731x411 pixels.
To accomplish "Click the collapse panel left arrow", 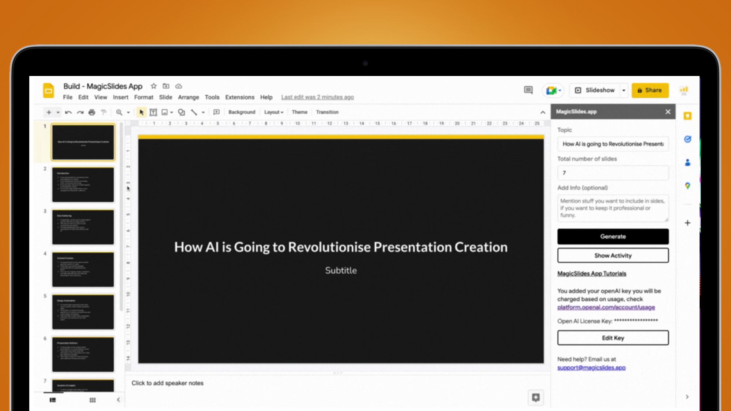I will click(118, 400).
